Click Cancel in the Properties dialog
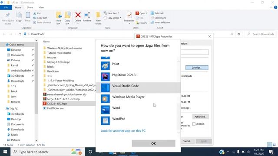Viewport: 278px width, 156px height. 186,141
